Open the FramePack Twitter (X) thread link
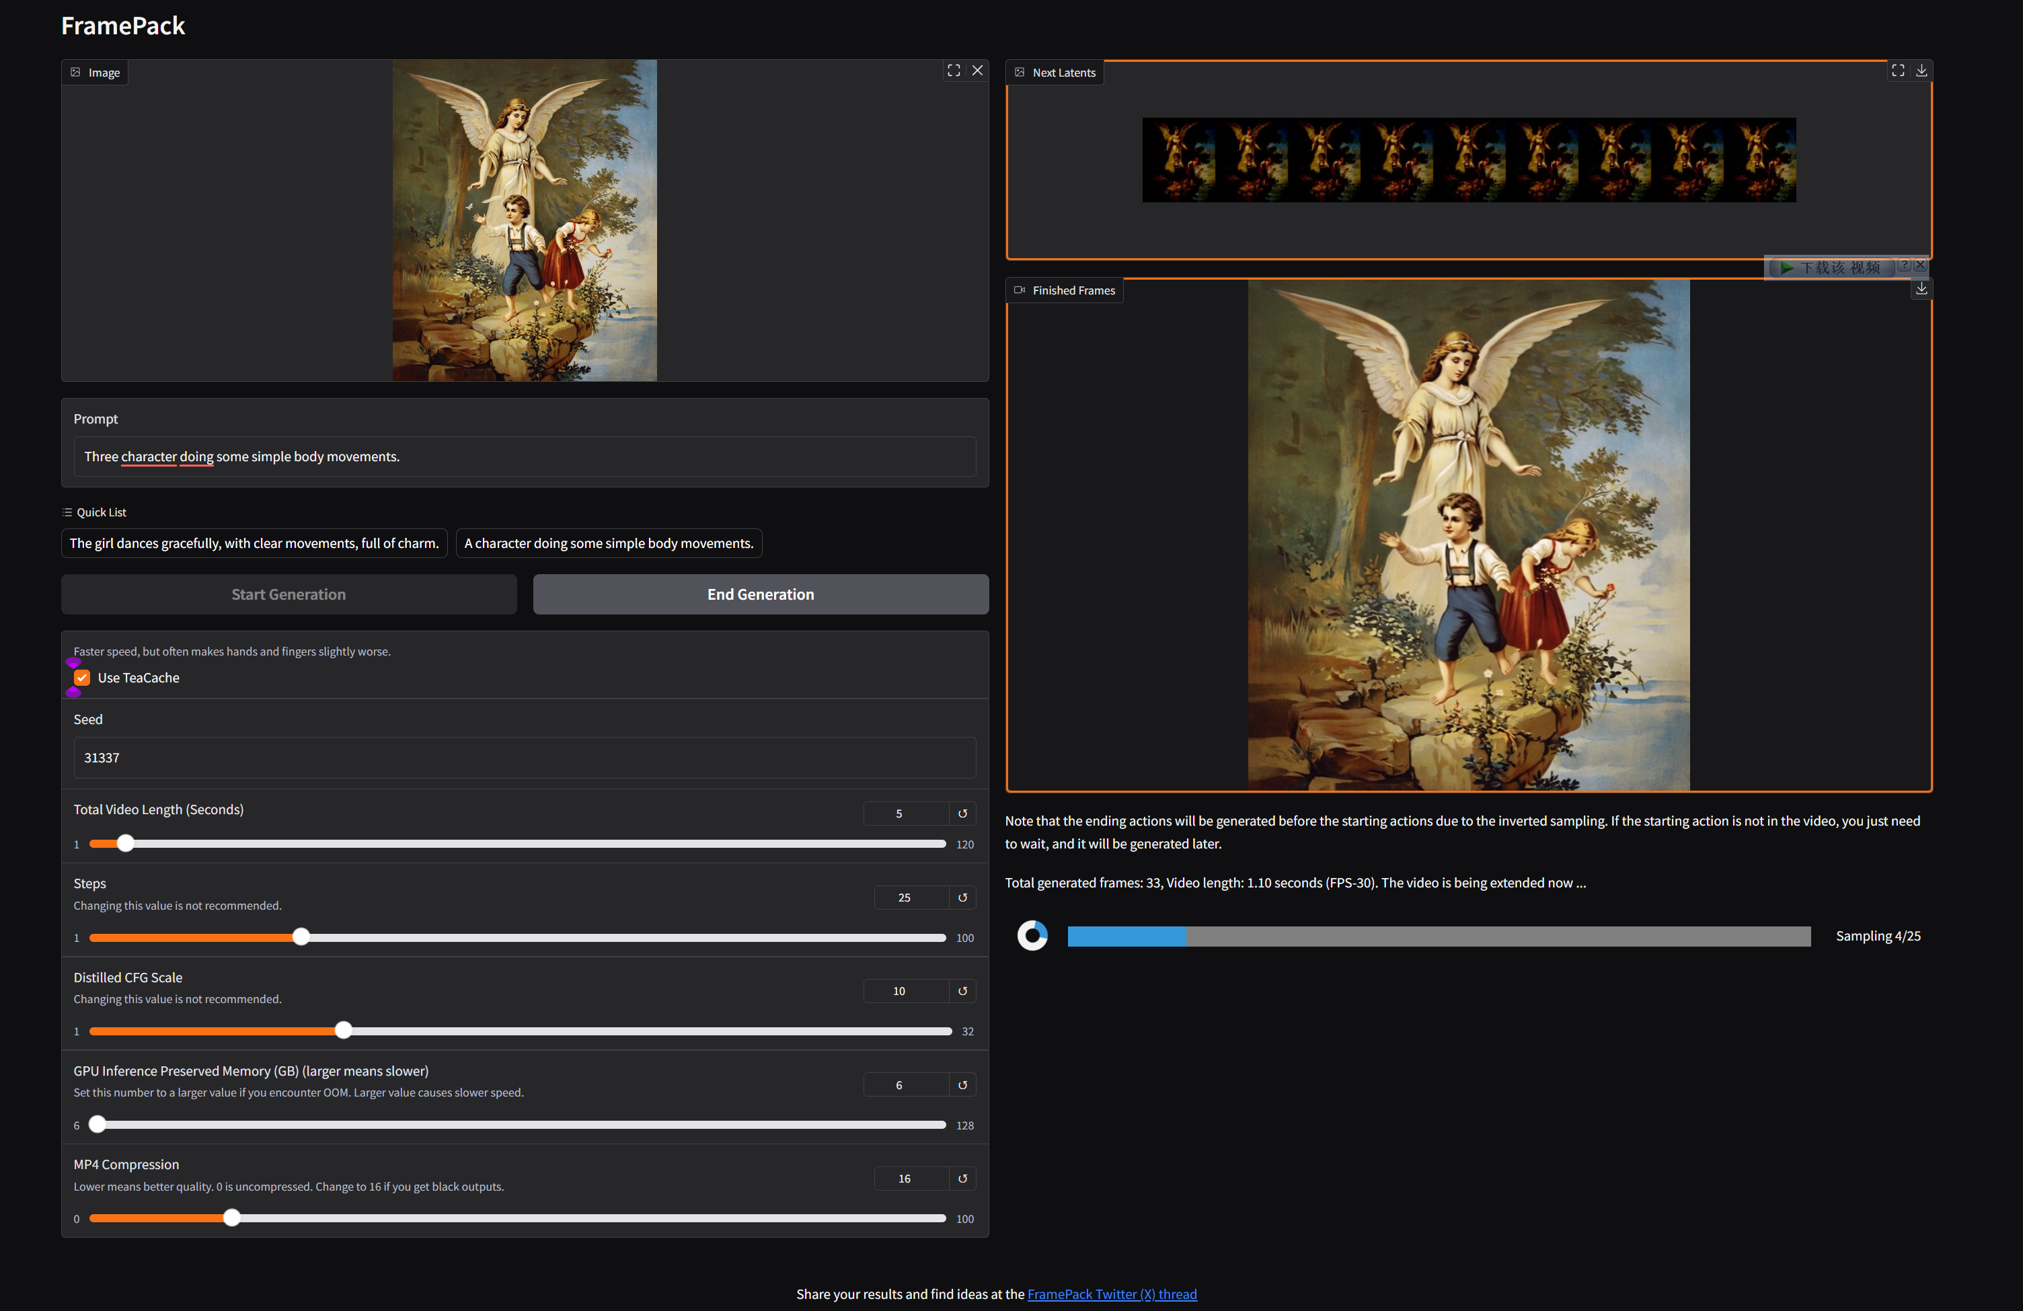2023x1311 pixels. pos(1112,1293)
